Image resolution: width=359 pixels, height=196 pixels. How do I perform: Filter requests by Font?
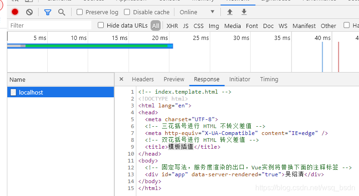click(x=252, y=26)
